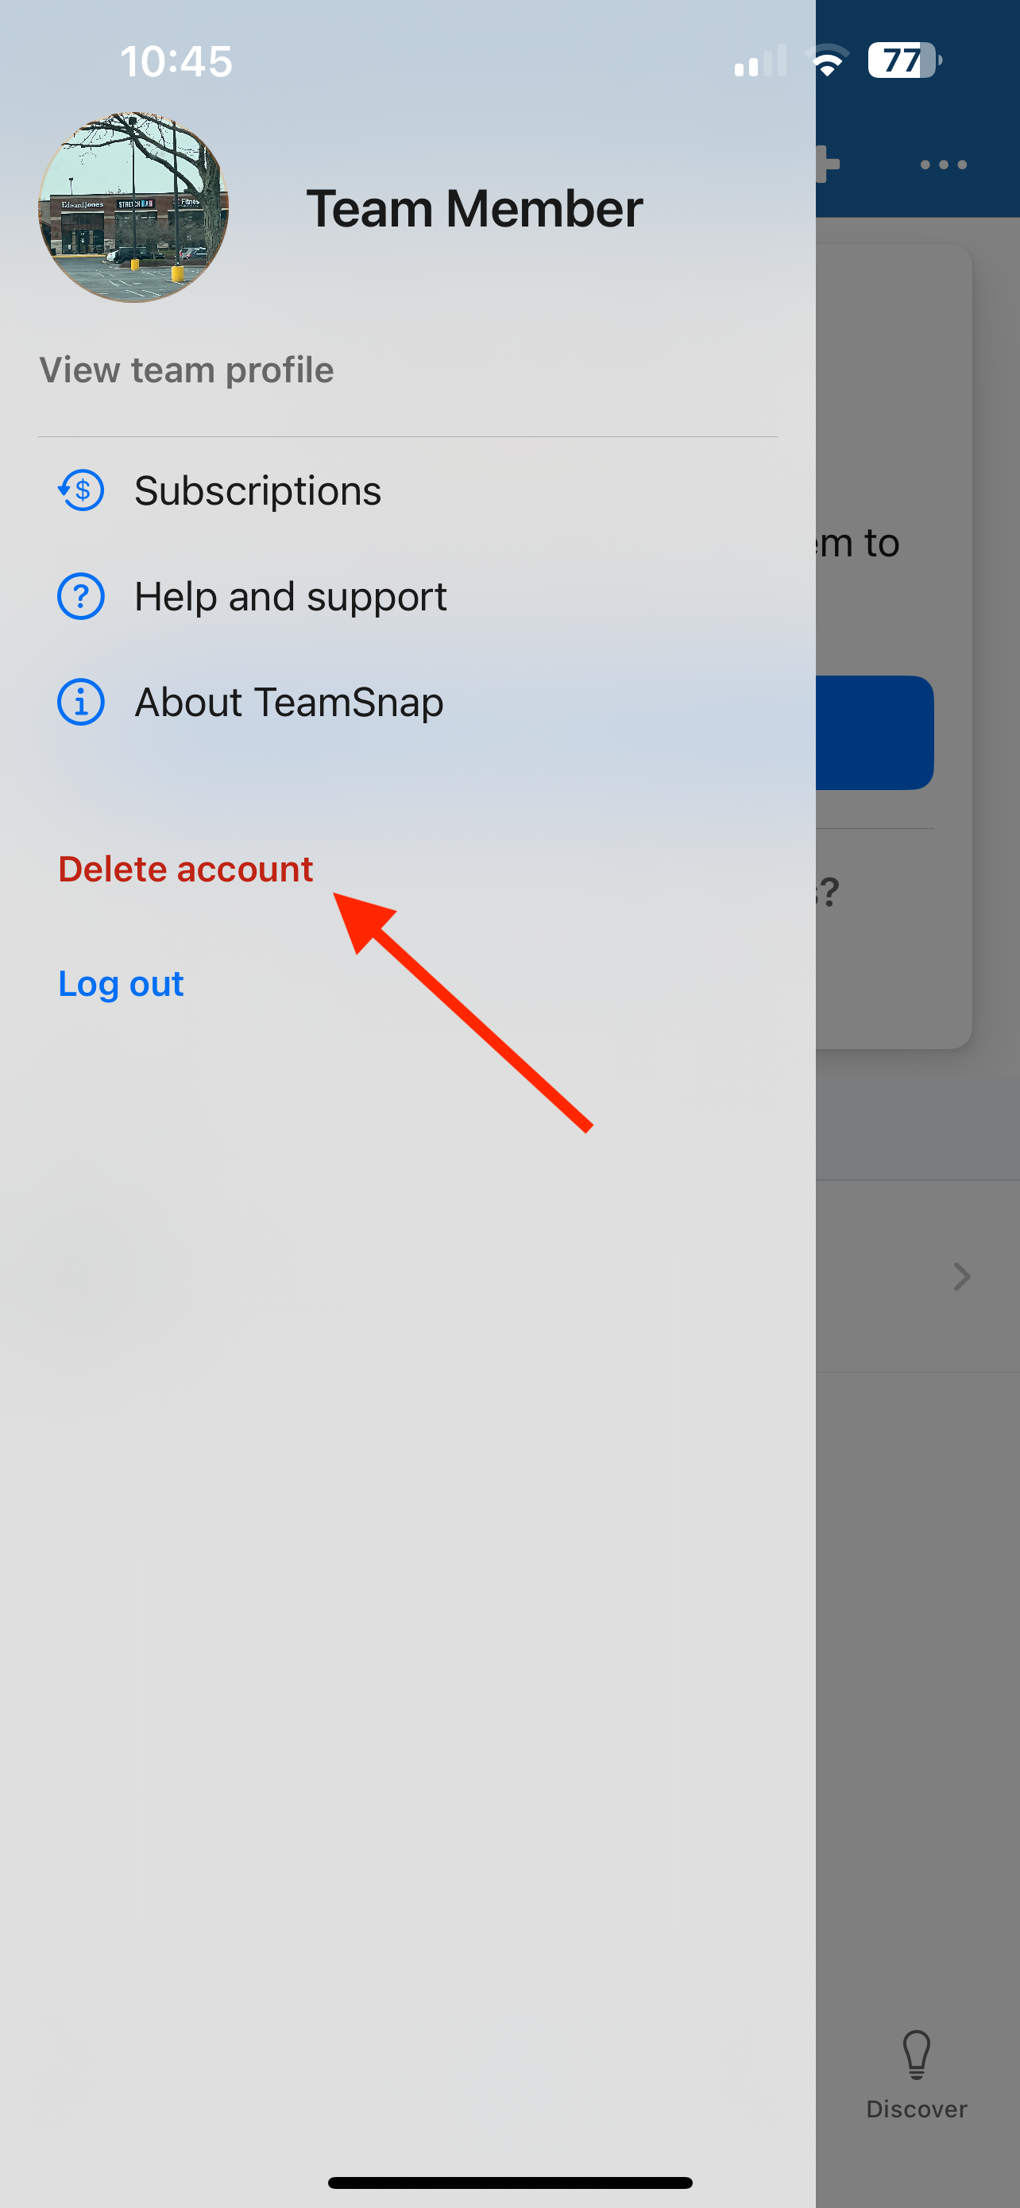Screen dimensions: 1020x2208
Task: Open the three-dots more options menu
Action: [x=943, y=165]
